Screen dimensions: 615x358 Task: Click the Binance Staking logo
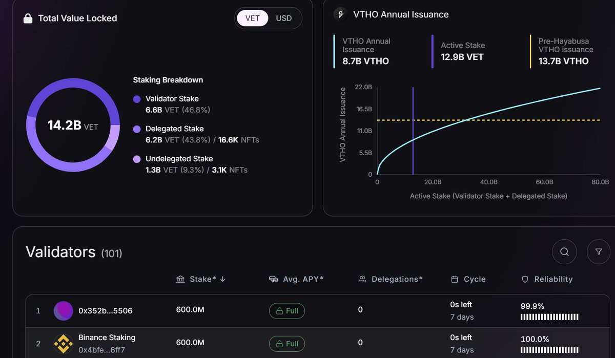[64, 344]
